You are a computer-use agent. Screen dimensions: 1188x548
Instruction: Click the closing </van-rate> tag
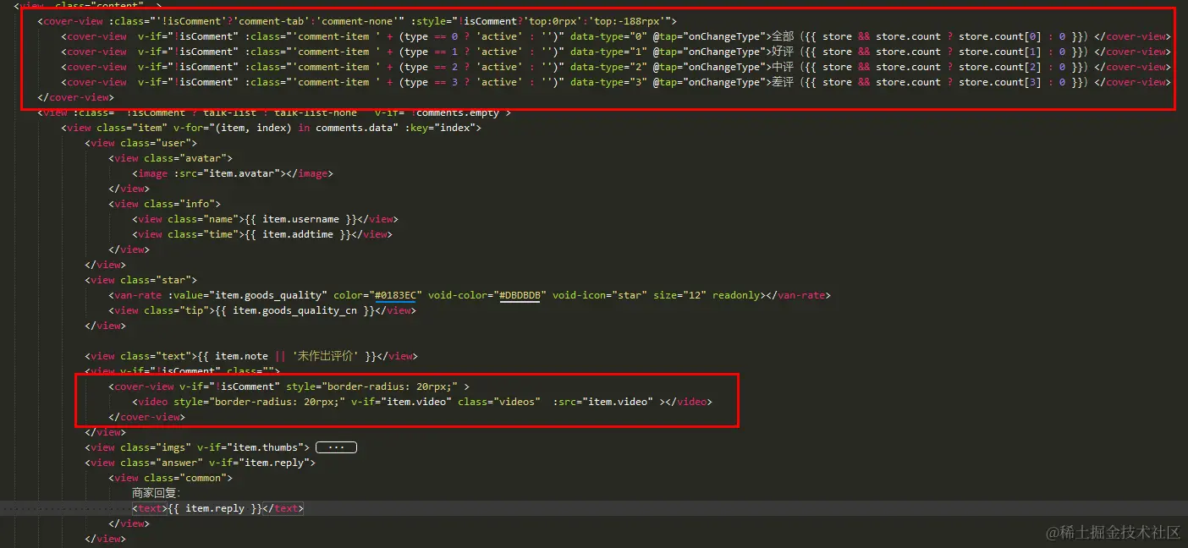796,295
